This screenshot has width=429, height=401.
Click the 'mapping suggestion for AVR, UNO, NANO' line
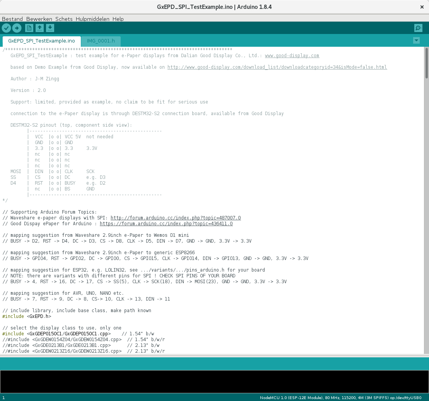[63, 293]
